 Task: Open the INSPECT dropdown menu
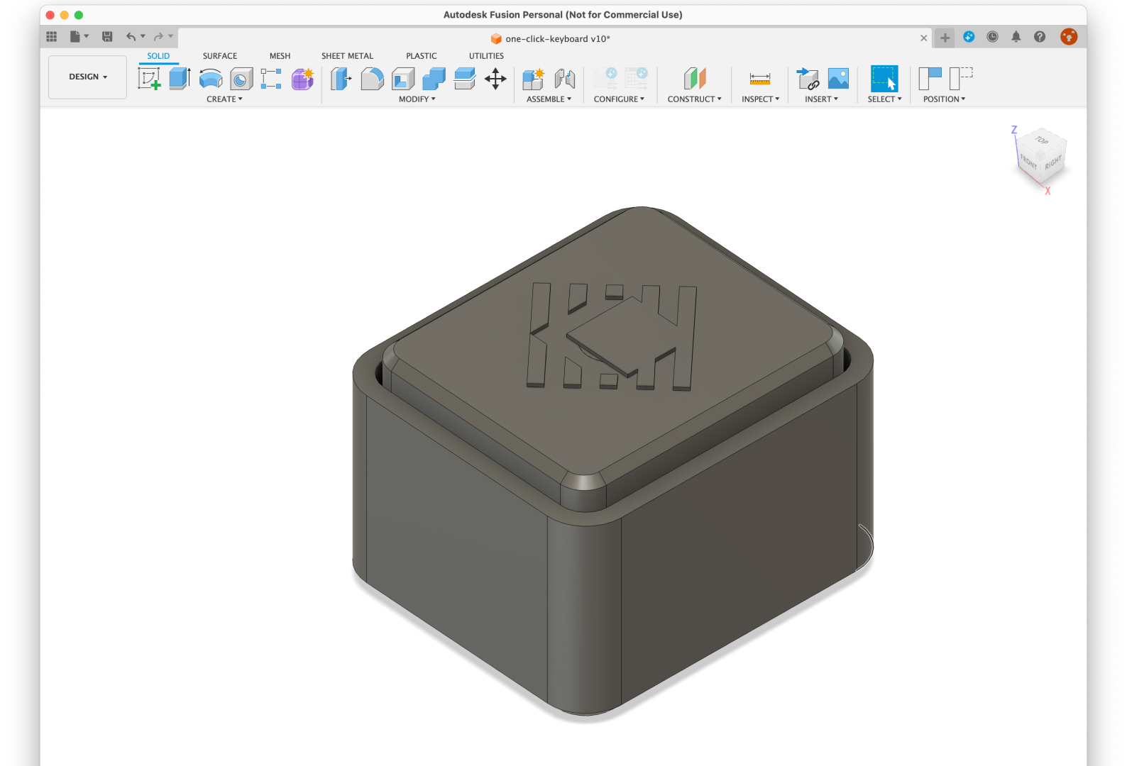[x=760, y=99]
